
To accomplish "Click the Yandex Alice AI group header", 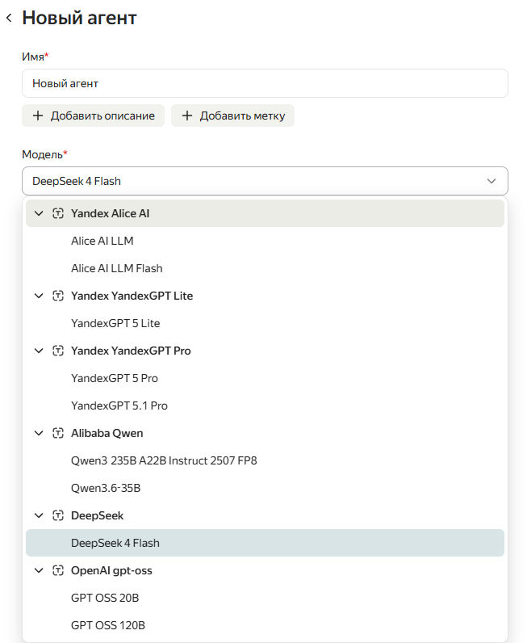I will [x=265, y=213].
